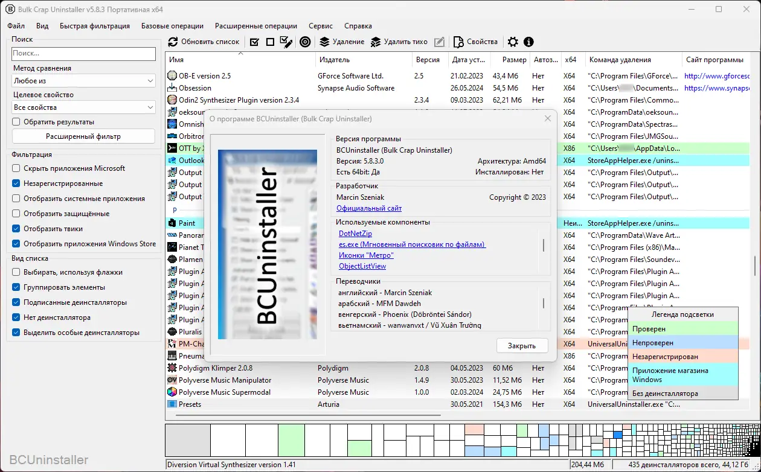
Task: Open the Справка menu
Action: coord(358,26)
